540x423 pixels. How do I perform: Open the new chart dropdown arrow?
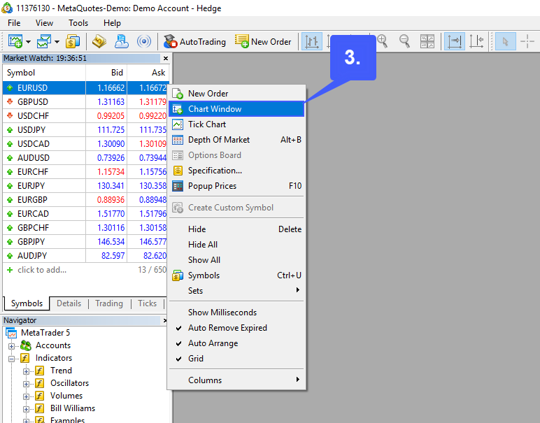click(x=28, y=42)
